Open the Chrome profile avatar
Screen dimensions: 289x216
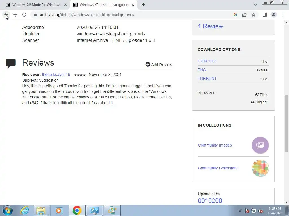click(x=274, y=15)
